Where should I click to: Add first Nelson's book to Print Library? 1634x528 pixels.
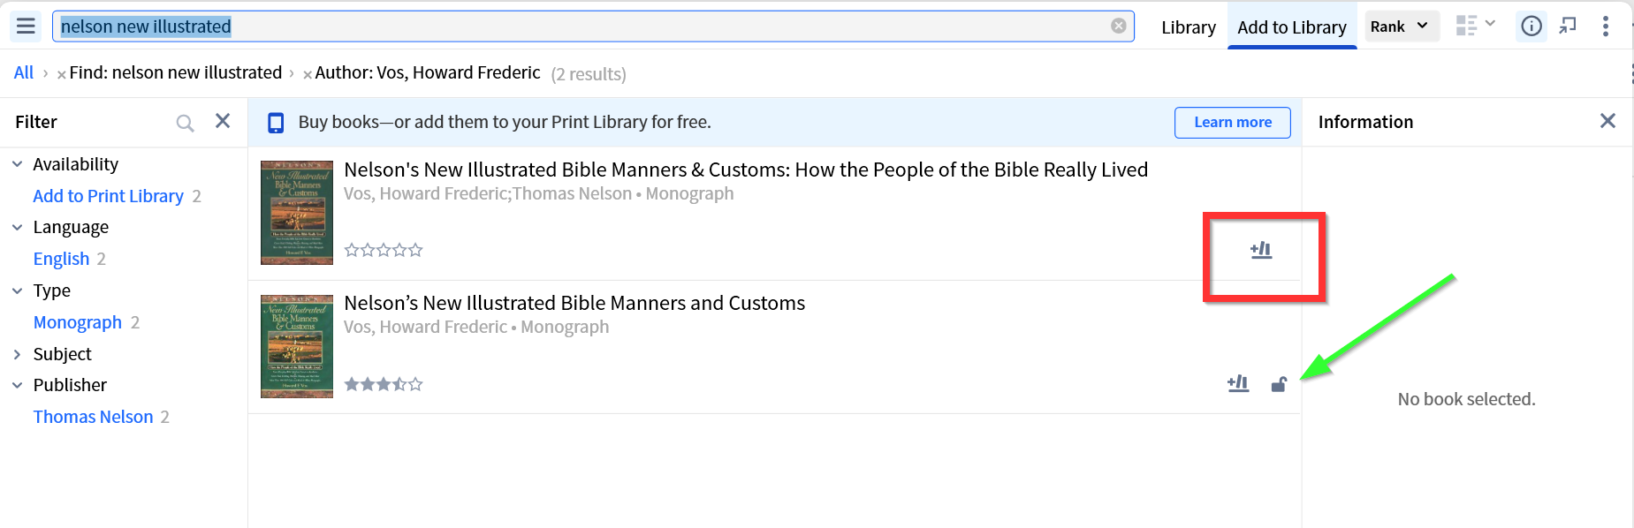click(x=1260, y=251)
